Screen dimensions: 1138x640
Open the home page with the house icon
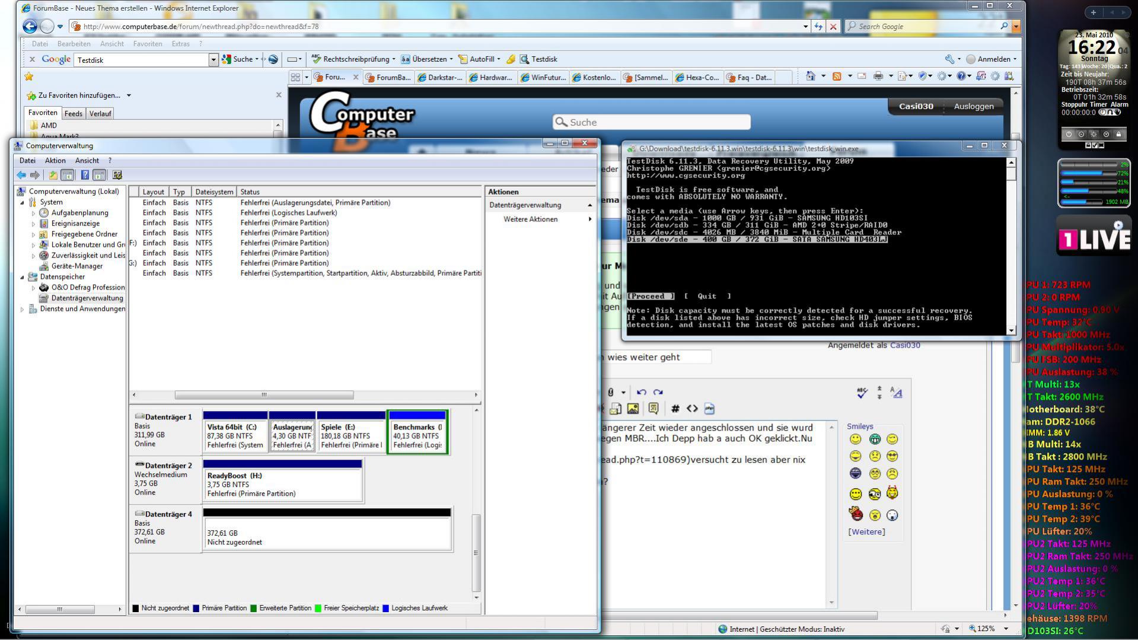pos(811,76)
